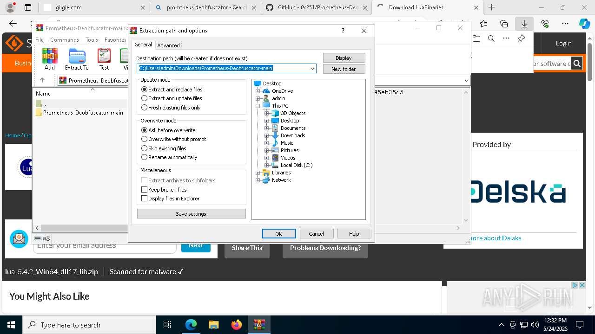Click Help button in extraction dialog

pyautogui.click(x=354, y=234)
